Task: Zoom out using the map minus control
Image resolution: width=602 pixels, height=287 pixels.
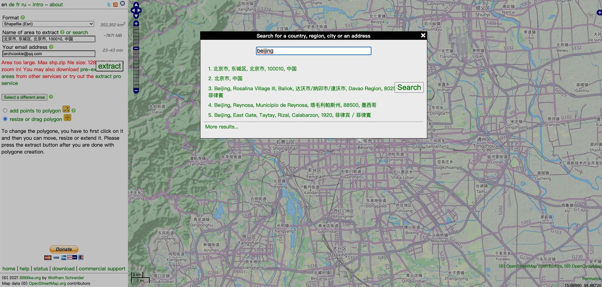Action: 136,91
